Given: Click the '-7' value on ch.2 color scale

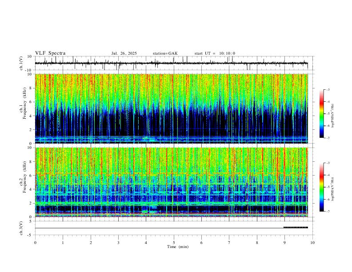Looking at the screenshot, I should 328,212.
